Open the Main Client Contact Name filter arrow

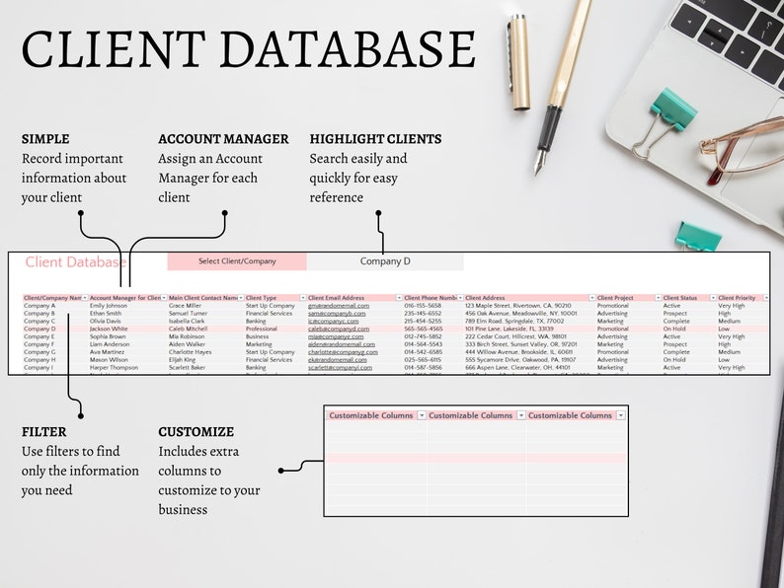click(241, 298)
